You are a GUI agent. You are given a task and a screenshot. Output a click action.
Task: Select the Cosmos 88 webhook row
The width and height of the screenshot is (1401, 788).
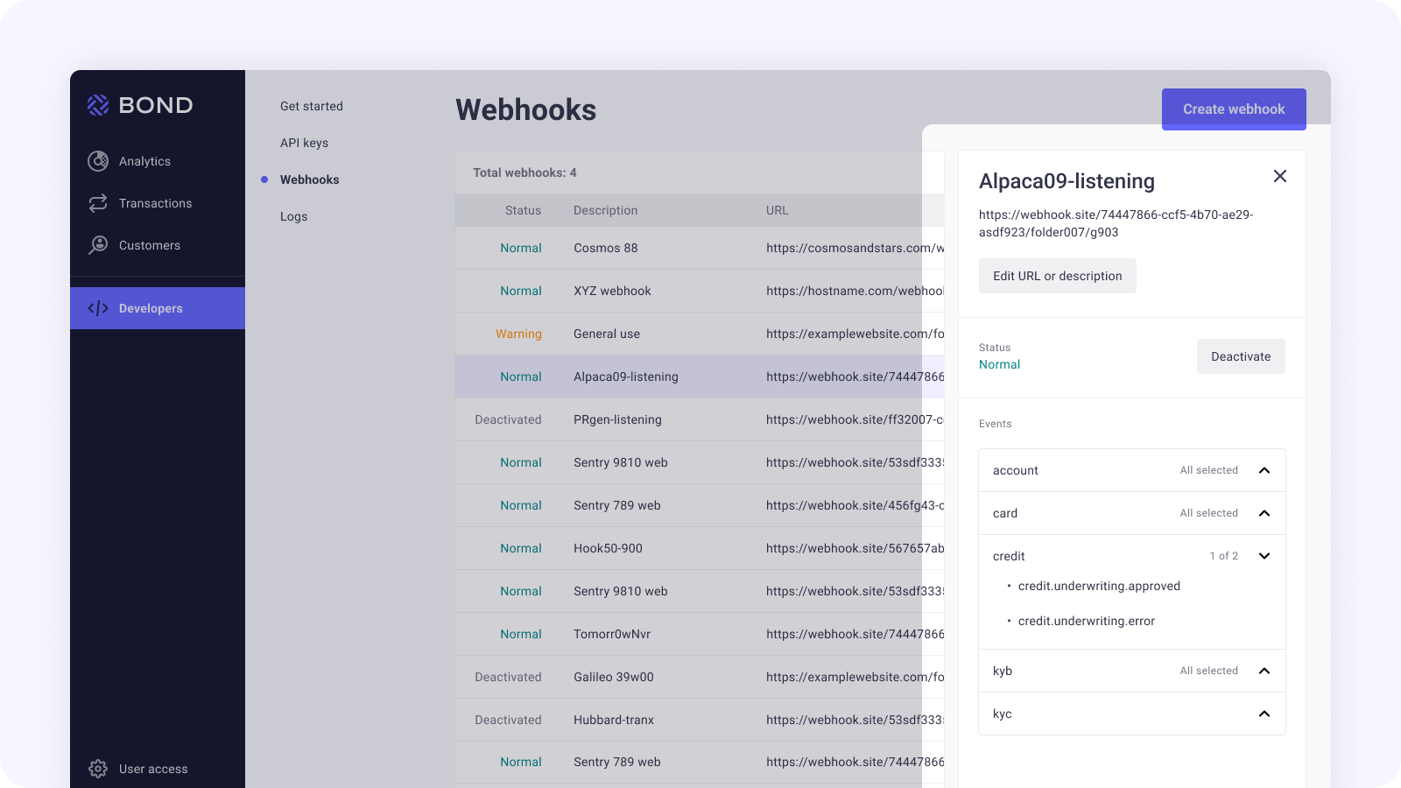coord(700,248)
